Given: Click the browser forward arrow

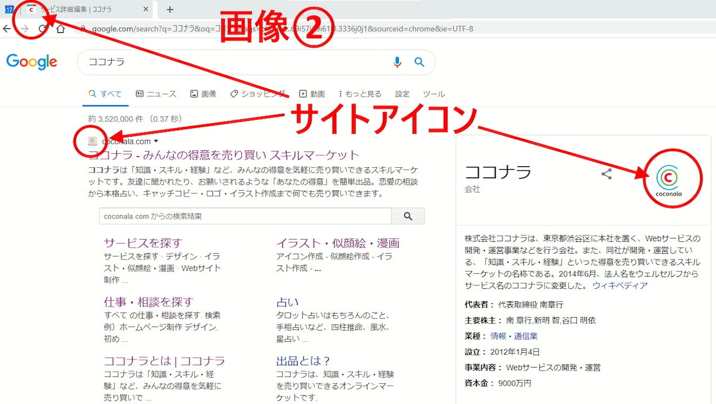Looking at the screenshot, I should 25,29.
